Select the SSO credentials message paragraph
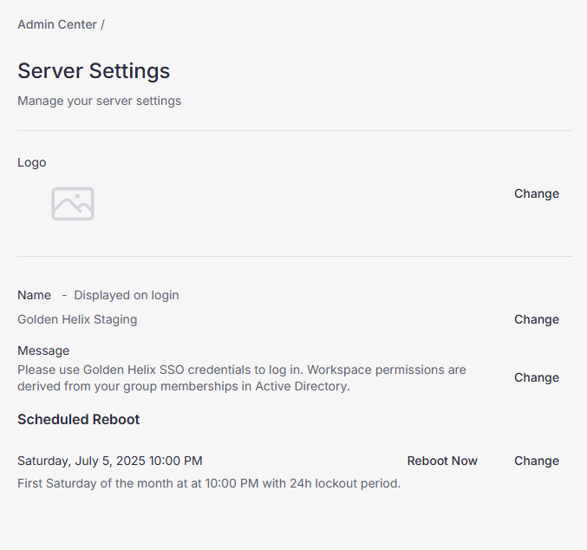 [242, 377]
